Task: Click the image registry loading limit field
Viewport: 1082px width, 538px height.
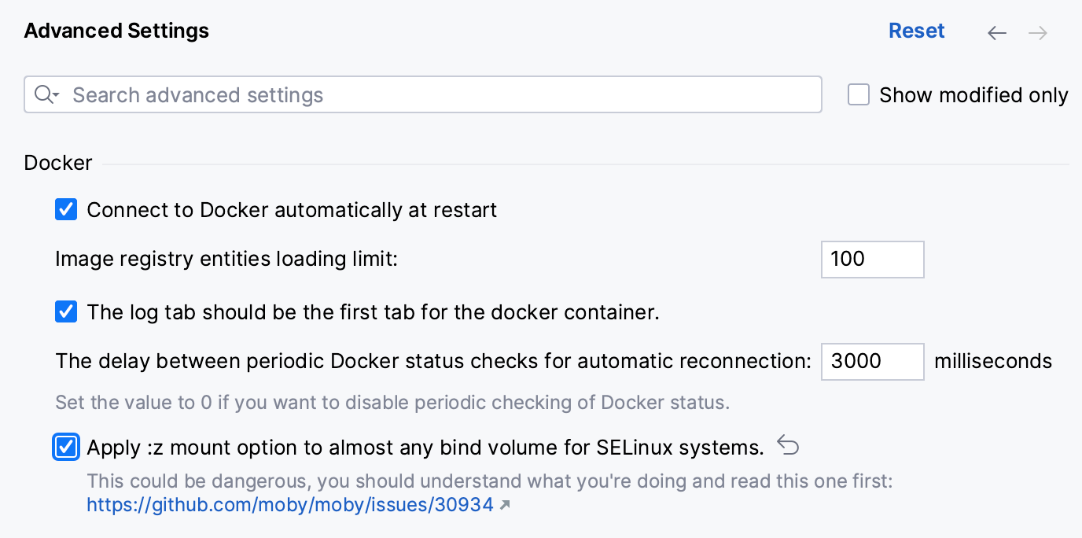Action: (872, 260)
